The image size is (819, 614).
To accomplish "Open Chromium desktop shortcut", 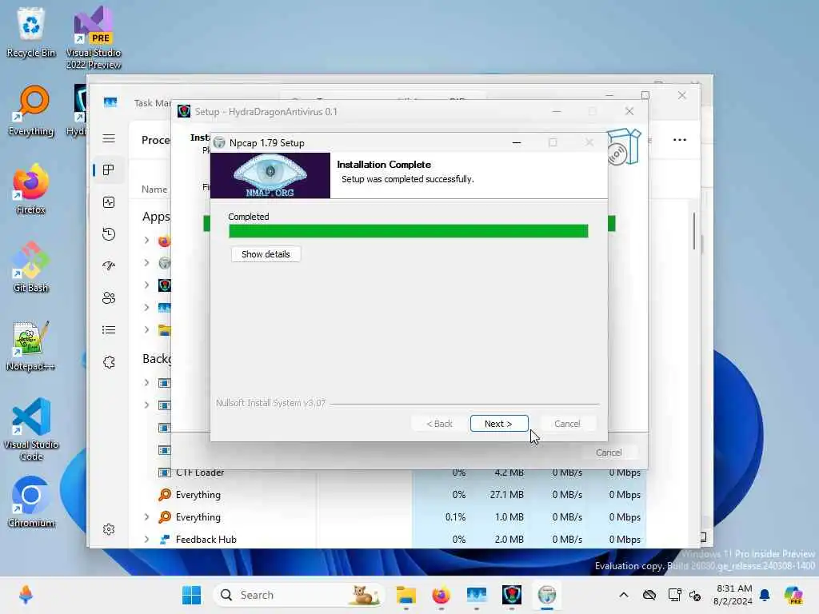I will (31, 502).
